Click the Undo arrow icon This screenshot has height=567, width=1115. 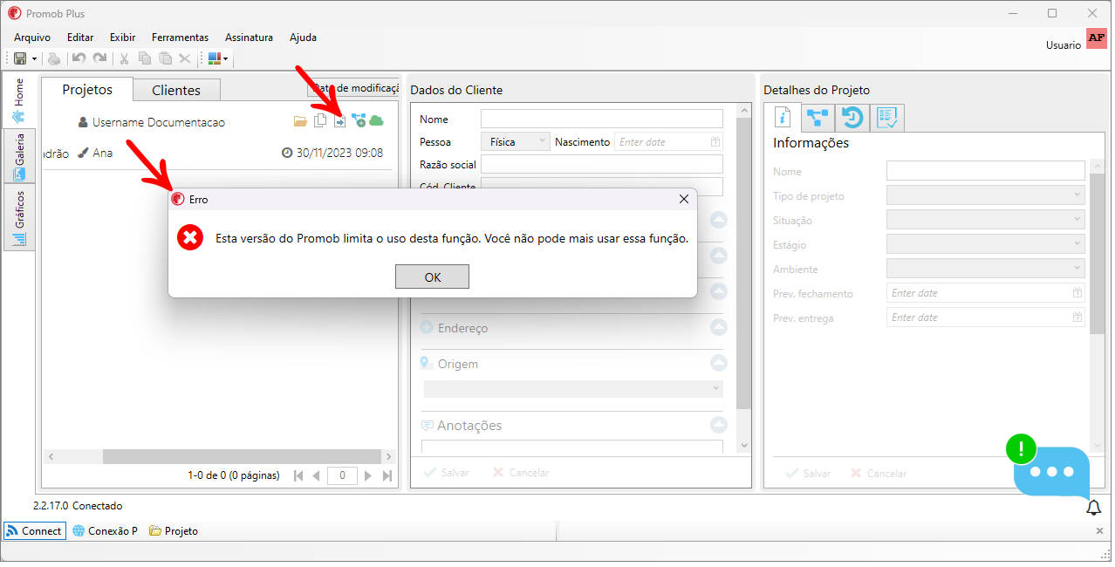tap(79, 58)
